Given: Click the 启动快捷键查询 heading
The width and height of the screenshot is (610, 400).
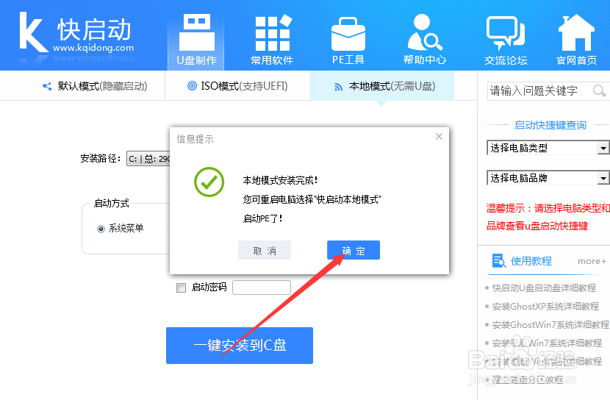Looking at the screenshot, I should point(550,125).
